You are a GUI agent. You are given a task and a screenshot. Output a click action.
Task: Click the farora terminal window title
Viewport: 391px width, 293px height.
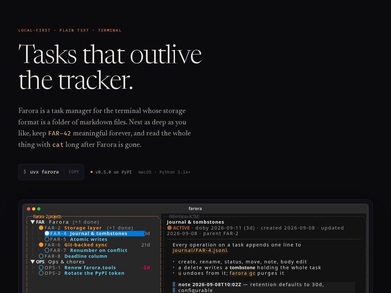[195, 209]
